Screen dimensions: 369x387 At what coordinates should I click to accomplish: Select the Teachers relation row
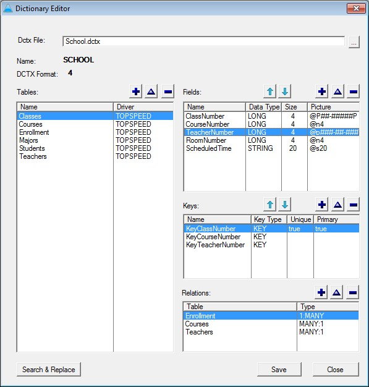point(271,332)
